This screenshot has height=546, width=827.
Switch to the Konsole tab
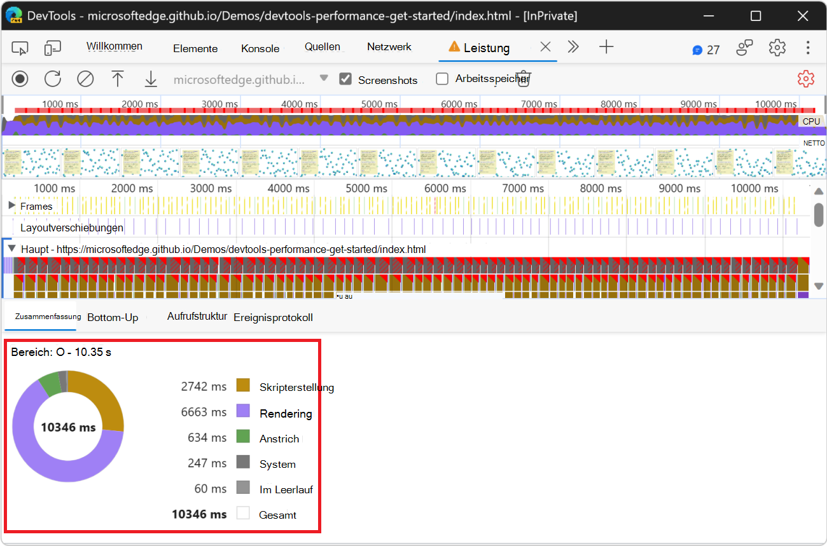(260, 49)
